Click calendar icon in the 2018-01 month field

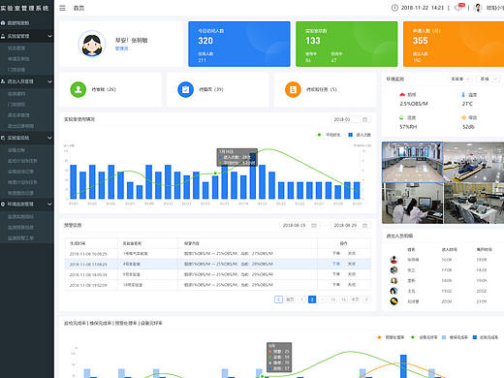click(364, 119)
